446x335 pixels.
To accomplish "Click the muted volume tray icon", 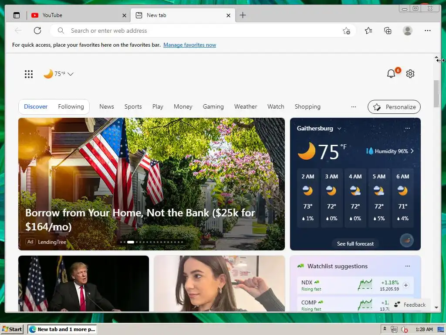I will pyautogui.click(x=404, y=330).
